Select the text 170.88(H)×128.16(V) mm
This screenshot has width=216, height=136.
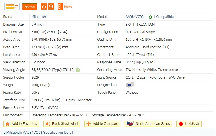[52, 40]
